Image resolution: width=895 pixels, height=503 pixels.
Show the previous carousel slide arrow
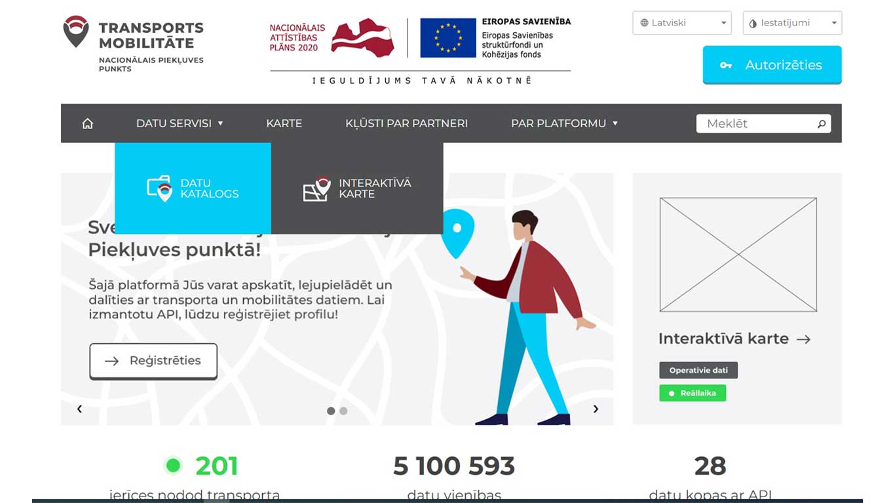(79, 409)
